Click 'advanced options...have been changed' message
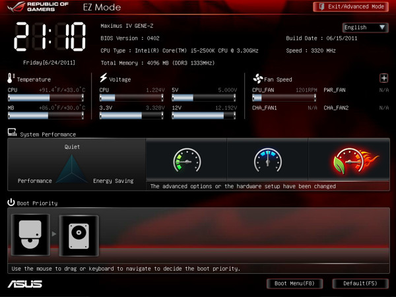 [243, 186]
